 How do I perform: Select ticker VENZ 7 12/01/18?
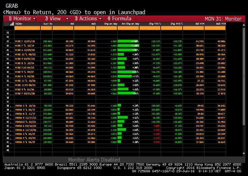25,41
